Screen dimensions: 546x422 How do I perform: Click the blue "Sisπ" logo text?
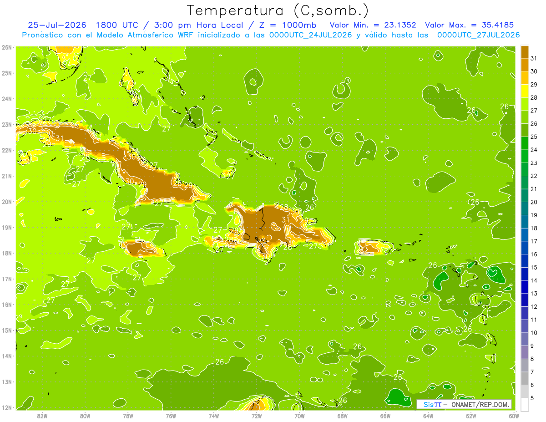click(x=432, y=405)
